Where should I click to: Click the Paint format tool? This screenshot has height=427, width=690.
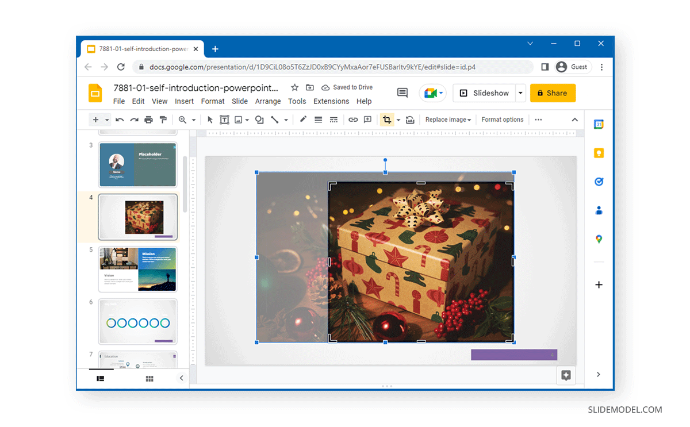[x=163, y=120]
